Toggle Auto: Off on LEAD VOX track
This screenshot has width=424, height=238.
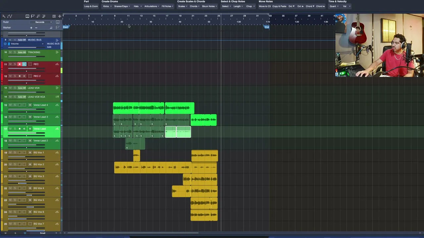coord(22,88)
